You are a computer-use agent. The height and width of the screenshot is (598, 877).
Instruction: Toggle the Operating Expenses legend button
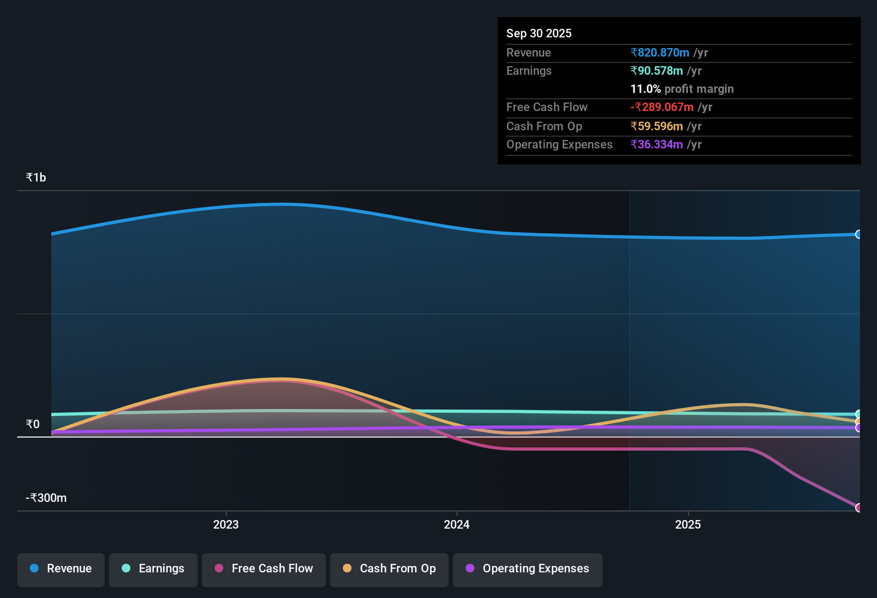coord(528,570)
